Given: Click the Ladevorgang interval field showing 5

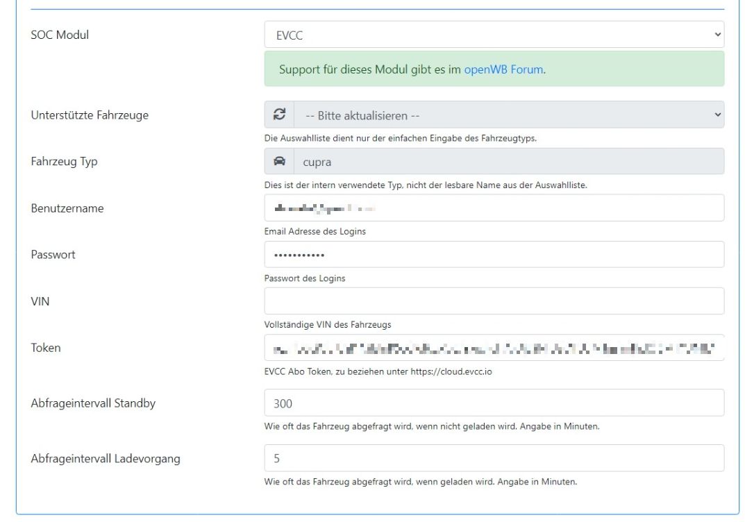Looking at the screenshot, I should pos(494,459).
